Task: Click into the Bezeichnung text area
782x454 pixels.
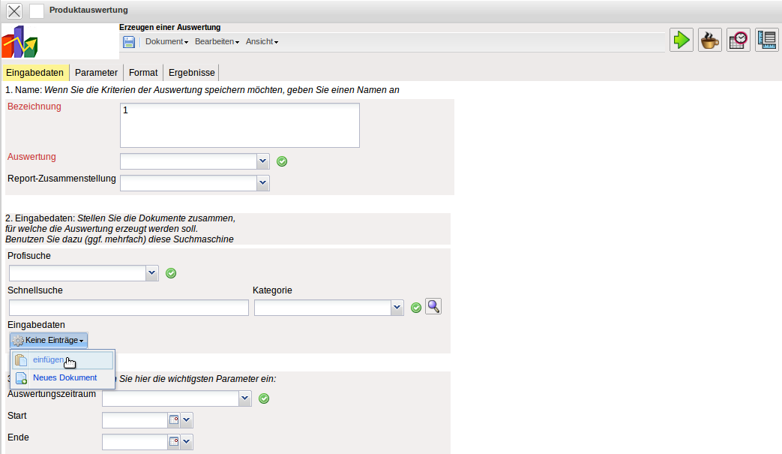Action: click(x=240, y=125)
